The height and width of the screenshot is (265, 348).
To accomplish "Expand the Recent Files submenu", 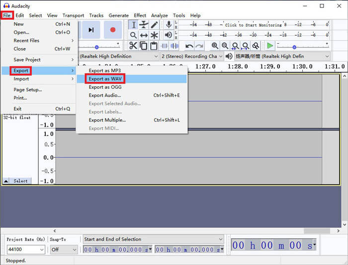I will [x=39, y=41].
